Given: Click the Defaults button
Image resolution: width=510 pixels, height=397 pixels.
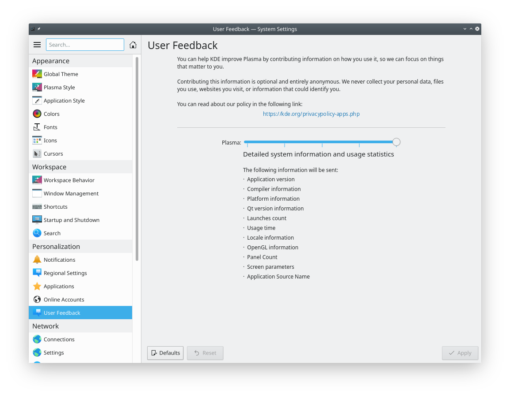Looking at the screenshot, I should 165,353.
